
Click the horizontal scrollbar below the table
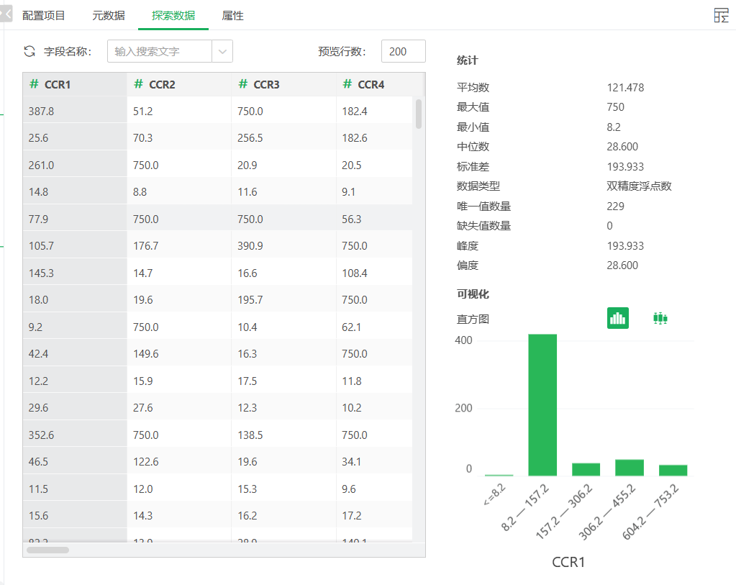pos(48,550)
